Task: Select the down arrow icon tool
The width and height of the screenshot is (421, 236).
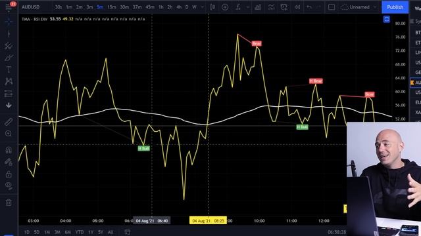Action: click(x=9, y=106)
